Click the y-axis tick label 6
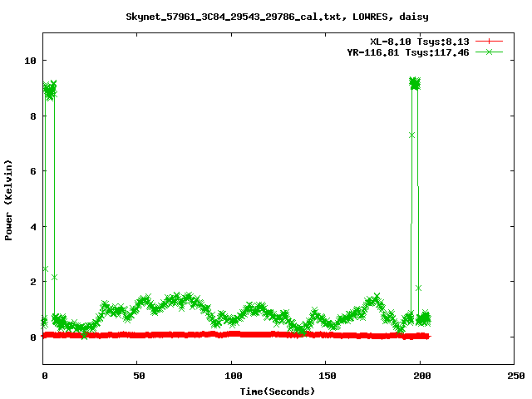 pos(33,171)
